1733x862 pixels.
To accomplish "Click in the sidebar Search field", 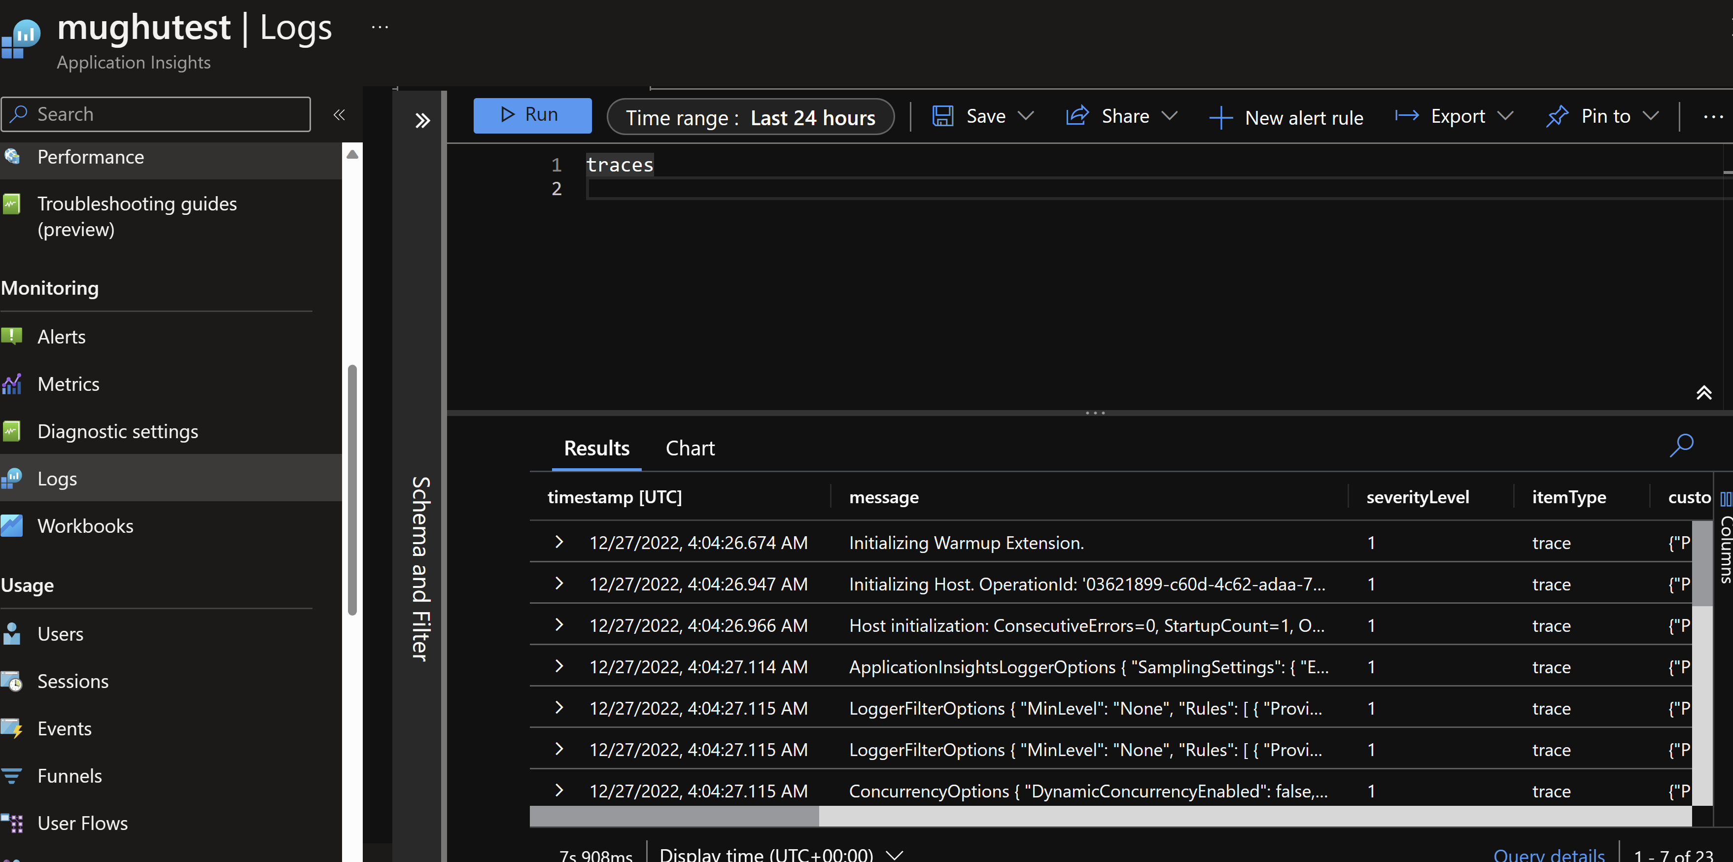I will (156, 114).
